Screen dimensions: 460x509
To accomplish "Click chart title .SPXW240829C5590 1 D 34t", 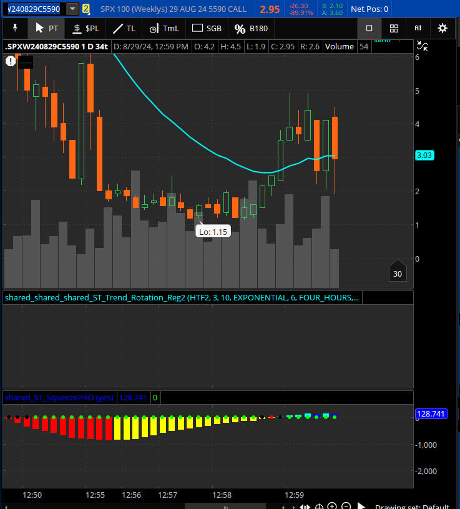I will coord(56,46).
